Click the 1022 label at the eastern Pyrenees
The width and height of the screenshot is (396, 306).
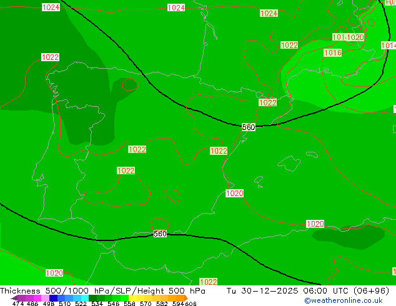click(x=268, y=102)
